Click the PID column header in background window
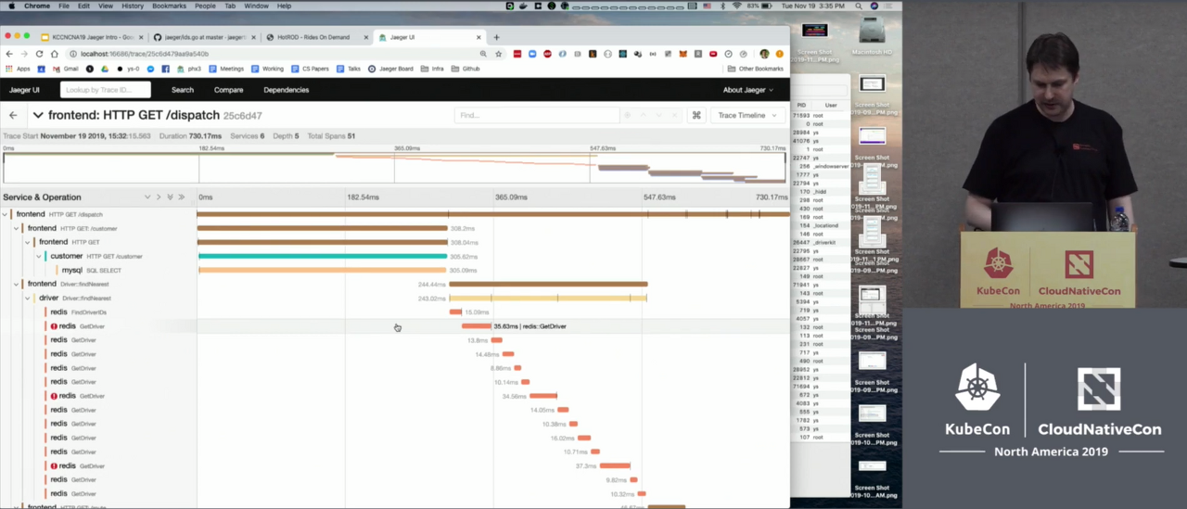 [x=802, y=105]
